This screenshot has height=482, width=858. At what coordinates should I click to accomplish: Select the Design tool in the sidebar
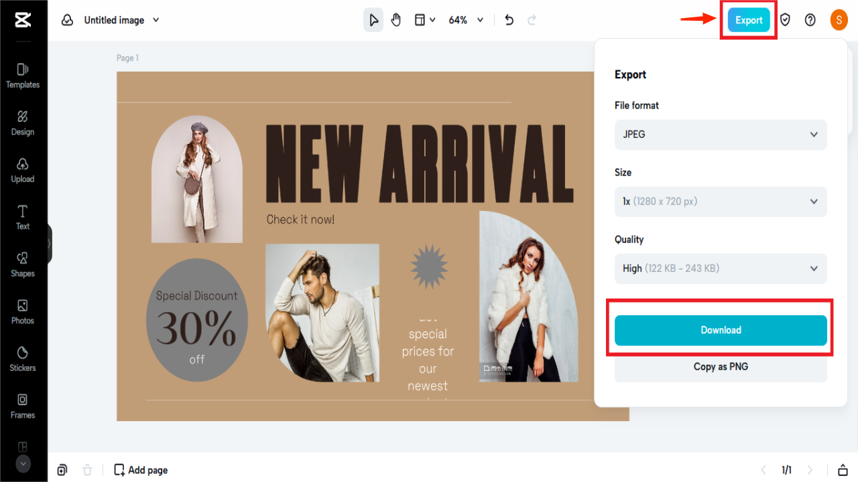(x=22, y=122)
